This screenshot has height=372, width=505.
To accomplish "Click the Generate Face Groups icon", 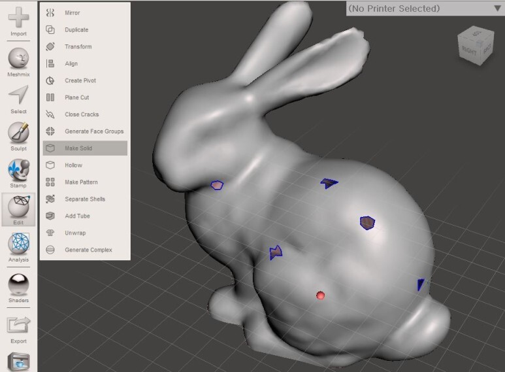I will [50, 131].
